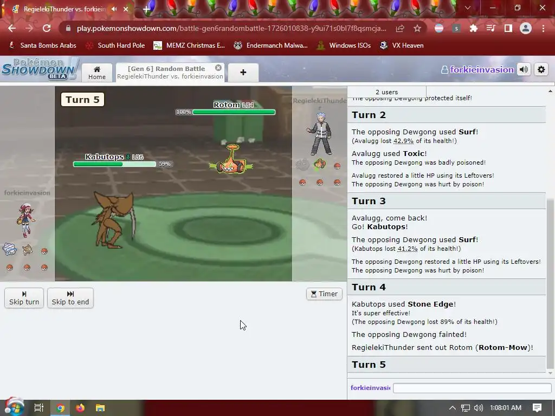
Task: Click the 42.9% damage text
Action: pos(403,141)
